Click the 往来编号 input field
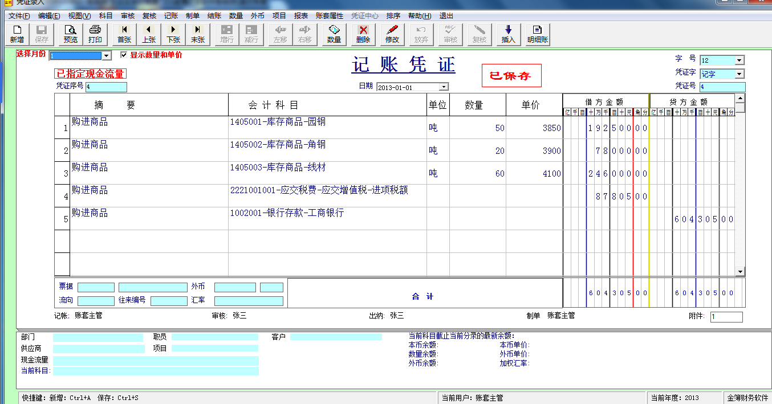Image resolution: width=772 pixels, height=404 pixels. pyautogui.click(x=168, y=300)
